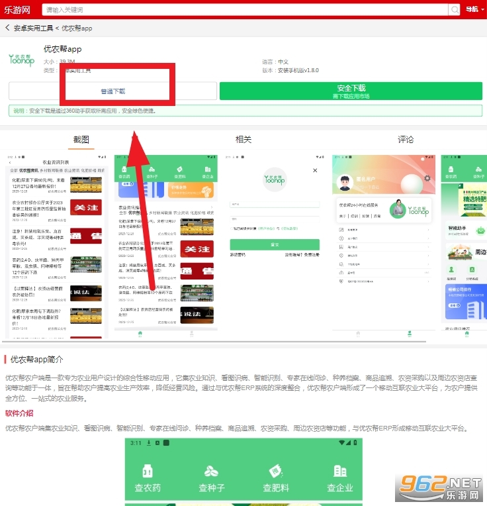The image size is (487, 506).
Task: Switch to the 评论 tab
Action: click(x=406, y=140)
